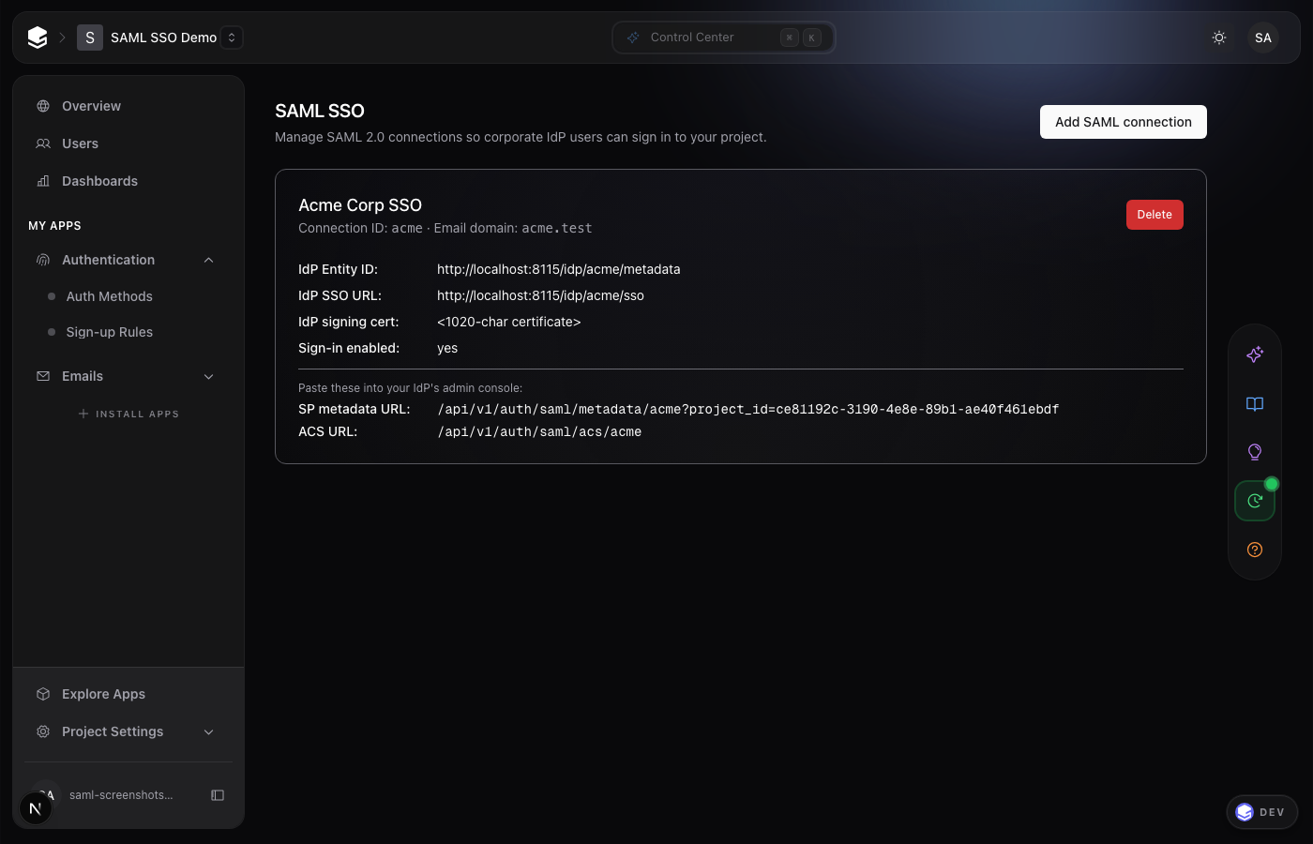This screenshot has height=844, width=1313.
Task: Click the stacked-layers logo in top bar
Action: pos(38,38)
